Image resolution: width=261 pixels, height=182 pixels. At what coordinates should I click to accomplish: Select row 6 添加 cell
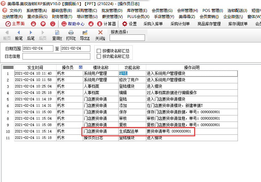tap(132, 105)
